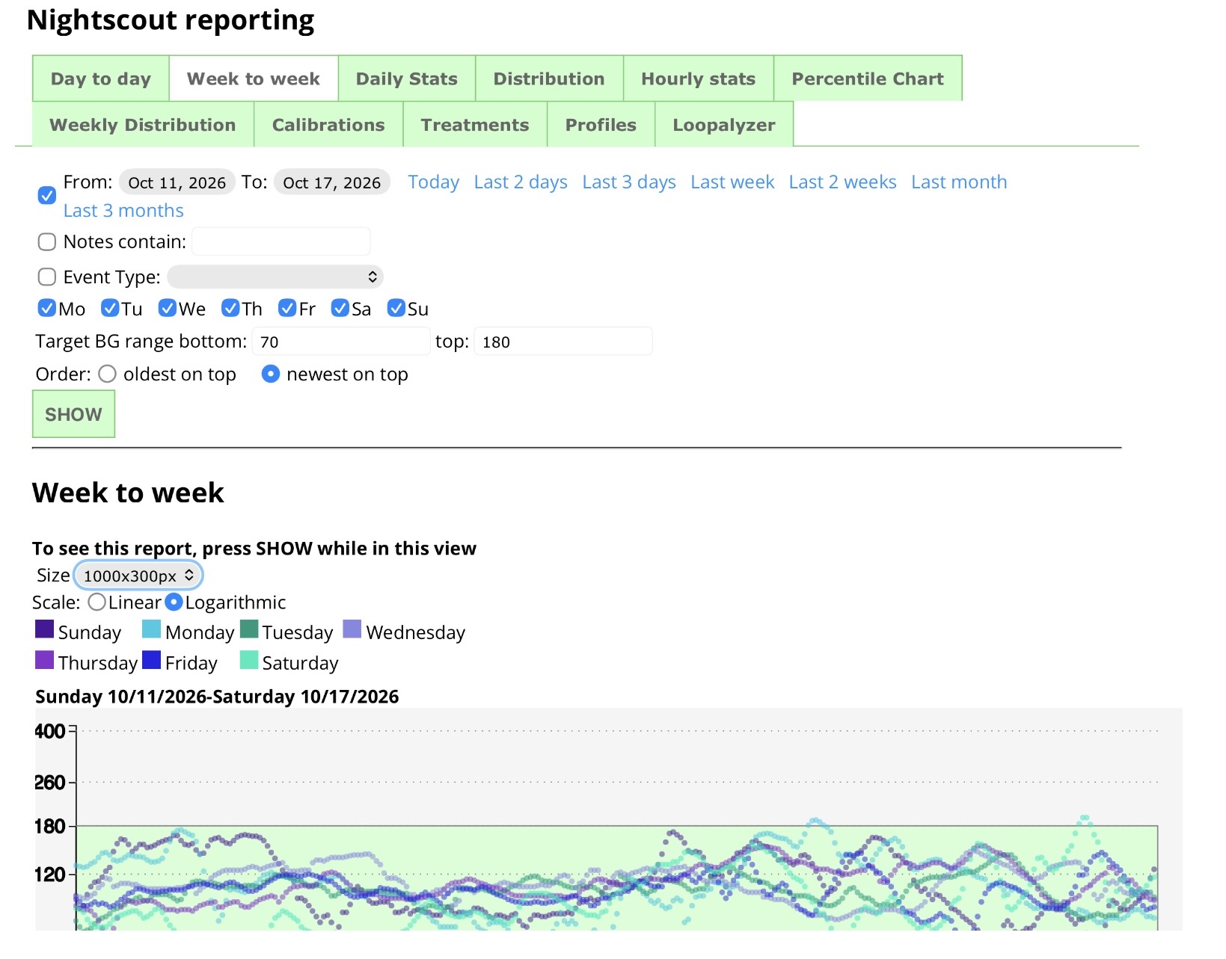1226x959 pixels.
Task: Uncheck the Su weekday checkbox
Action: pos(396,308)
